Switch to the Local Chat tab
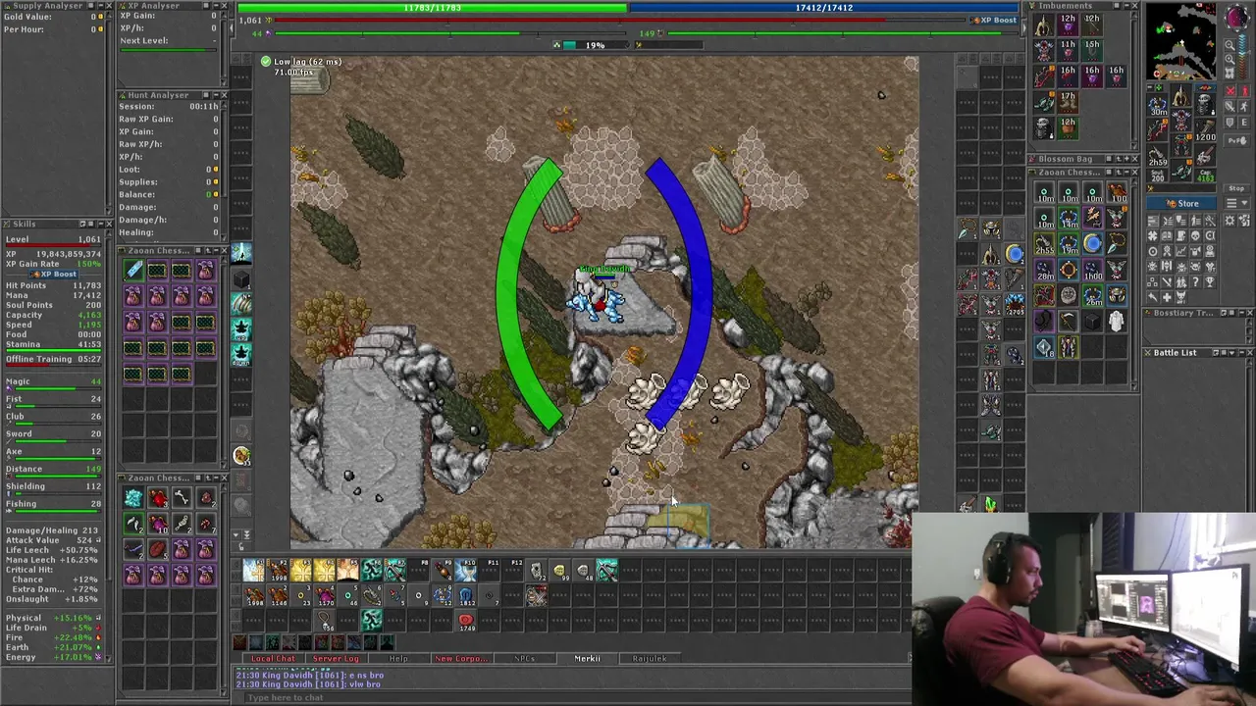This screenshot has height=706, width=1256. point(273,658)
